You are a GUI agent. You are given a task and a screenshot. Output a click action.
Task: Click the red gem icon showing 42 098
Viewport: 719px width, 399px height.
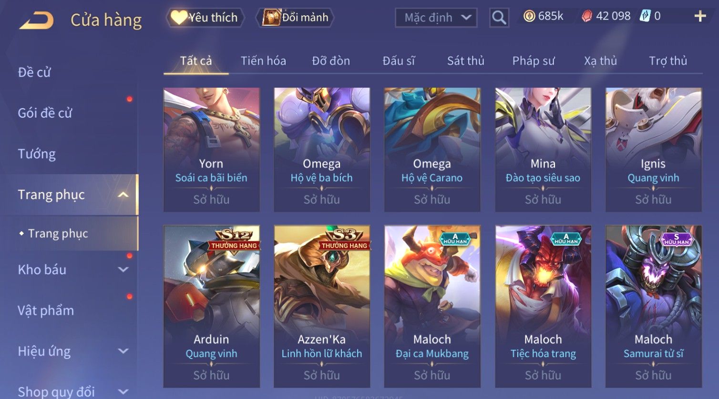point(587,16)
